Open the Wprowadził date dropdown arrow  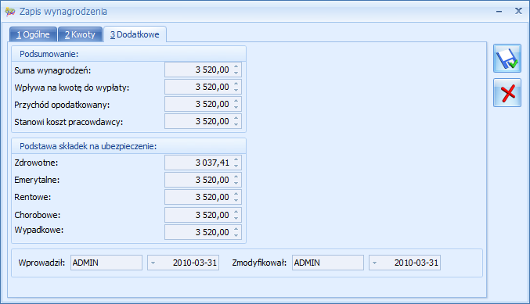pyautogui.click(x=153, y=263)
